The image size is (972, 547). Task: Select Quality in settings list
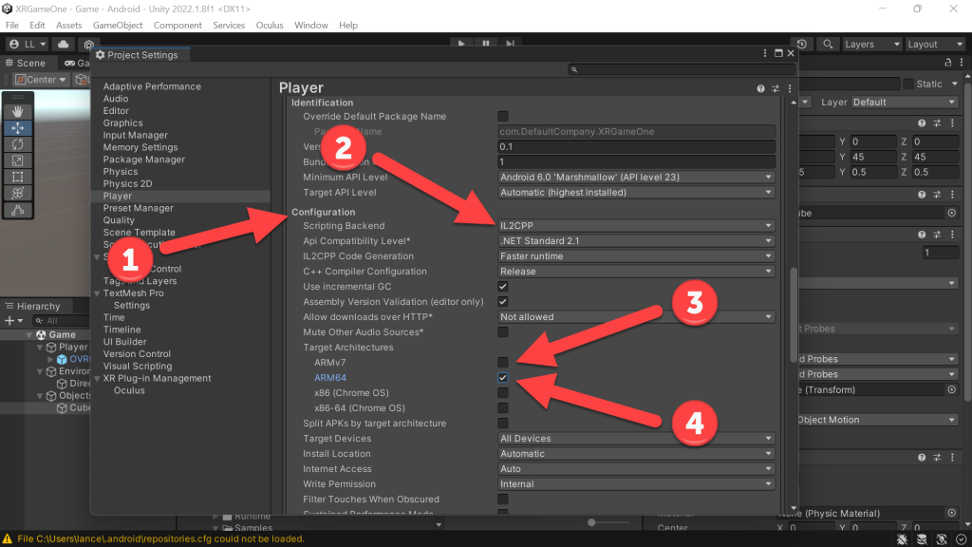tap(119, 220)
